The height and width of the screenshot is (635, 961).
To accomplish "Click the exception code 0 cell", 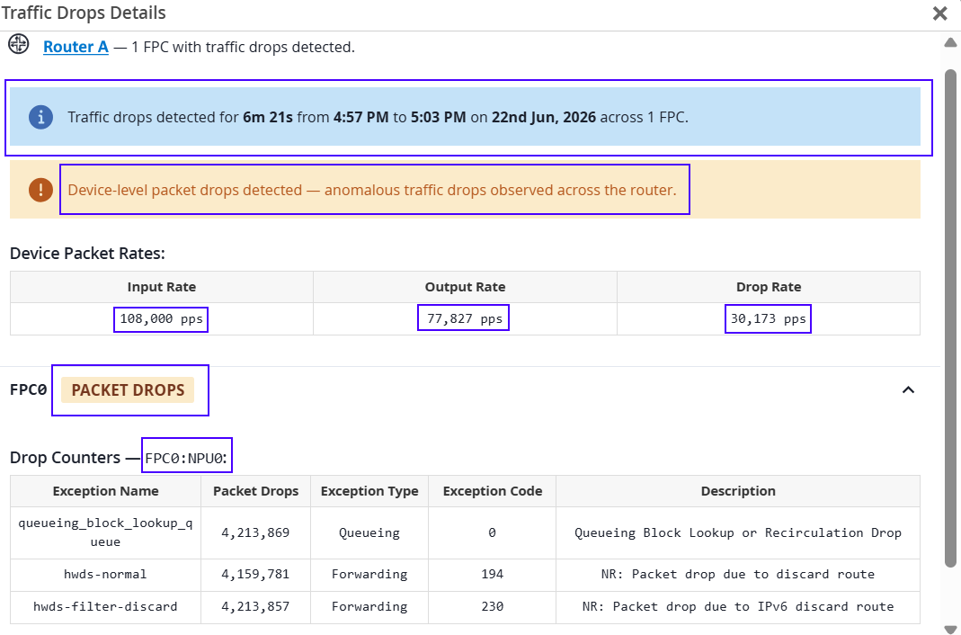I will [492, 532].
